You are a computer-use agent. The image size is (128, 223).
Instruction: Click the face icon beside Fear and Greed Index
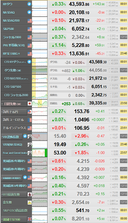pos(30,153)
